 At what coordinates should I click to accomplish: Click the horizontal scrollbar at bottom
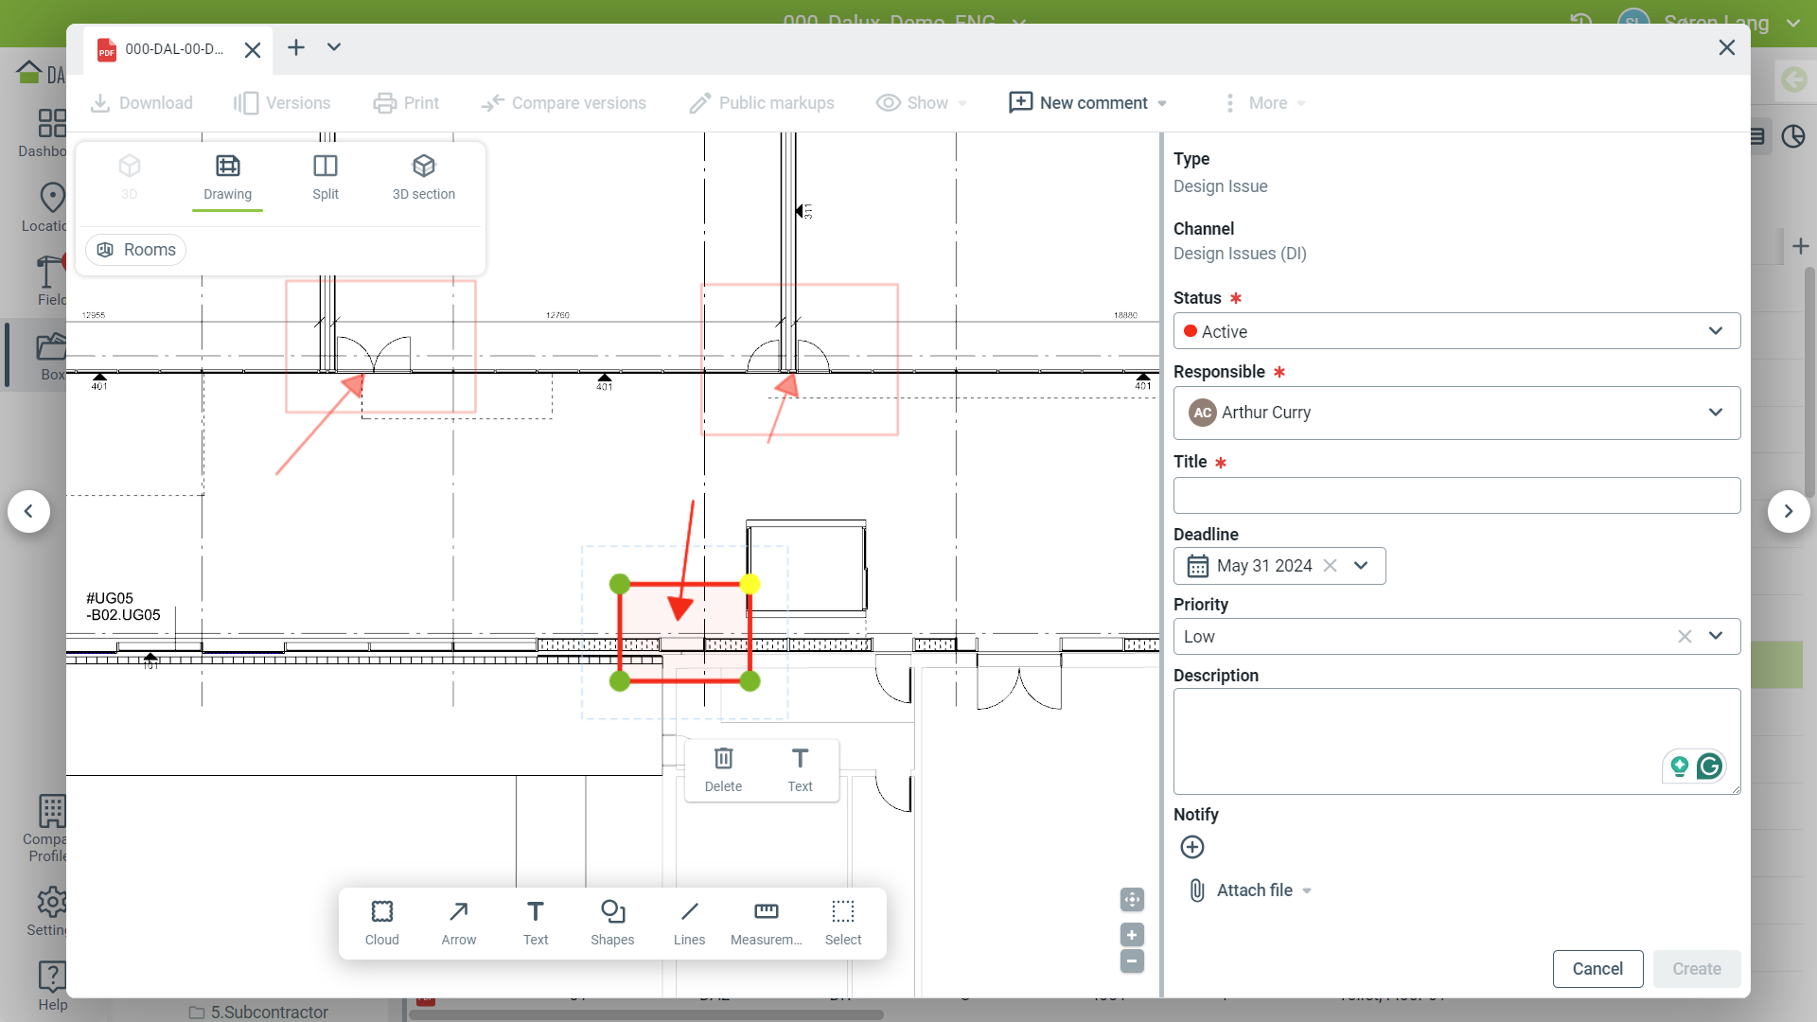647,1014
